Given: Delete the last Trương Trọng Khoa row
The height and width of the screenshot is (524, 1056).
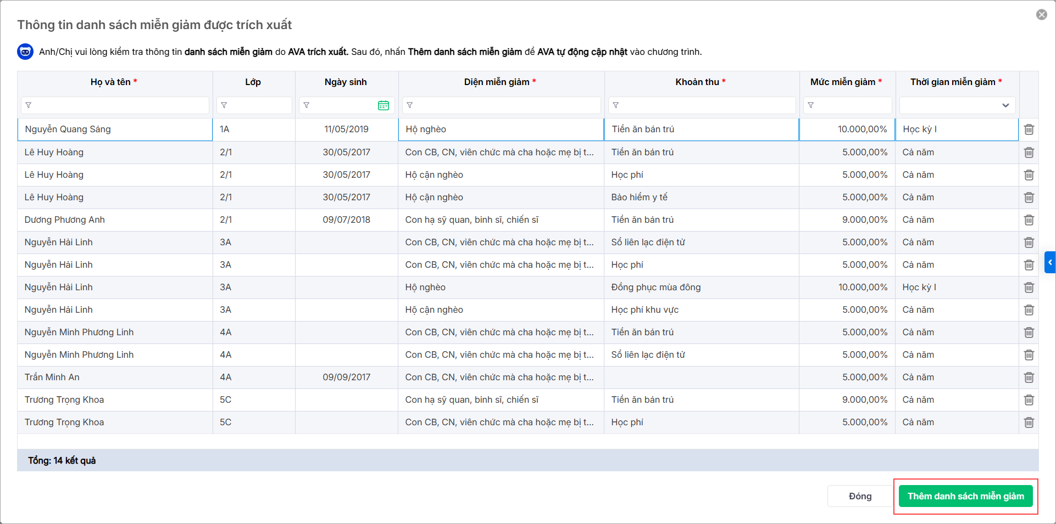Looking at the screenshot, I should (1029, 422).
